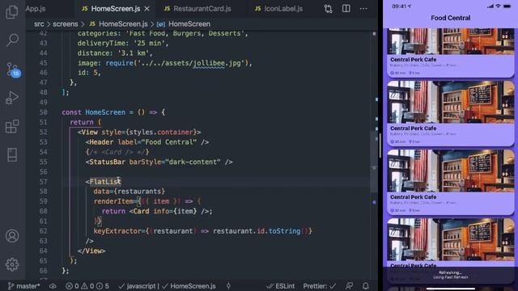Screen dimensions: 518x291
Task: Click the keyExtractor prop in code
Action: pyautogui.click(x=117, y=231)
